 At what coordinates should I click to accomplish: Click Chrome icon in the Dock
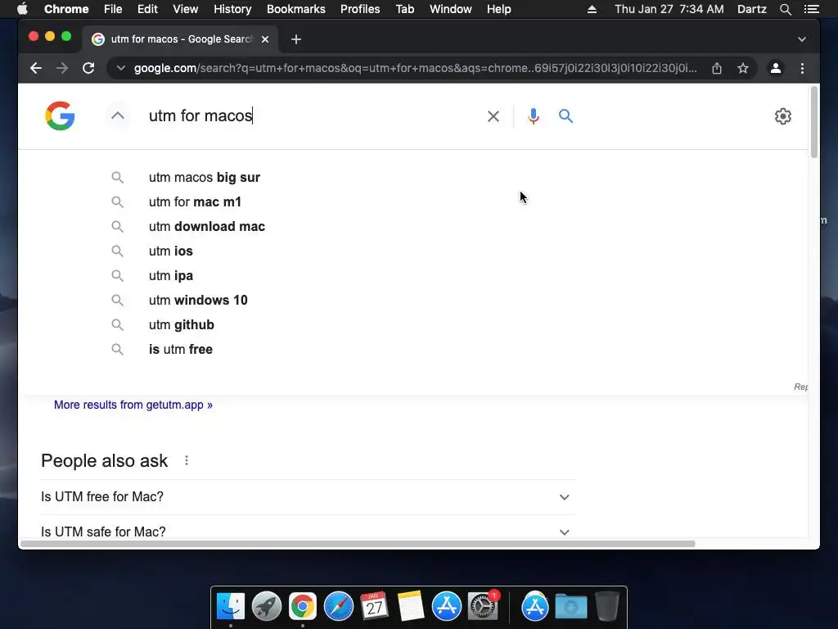click(303, 607)
